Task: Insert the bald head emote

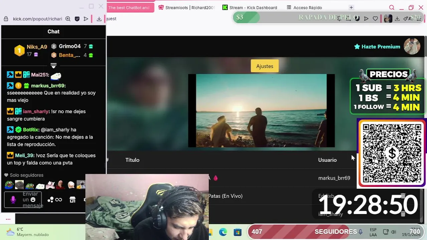Action: (x=60, y=185)
